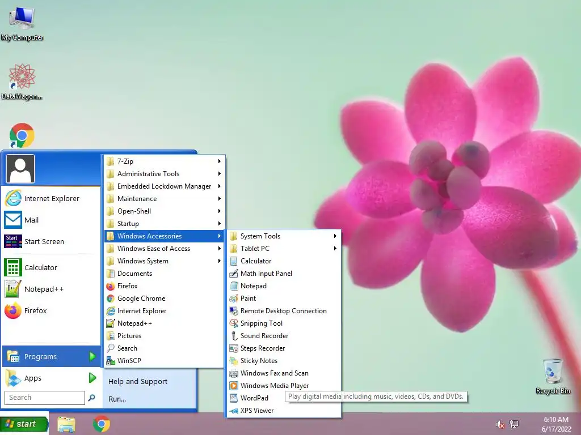The height and width of the screenshot is (435, 581).
Task: Open the Apps menu item
Action: click(x=51, y=378)
